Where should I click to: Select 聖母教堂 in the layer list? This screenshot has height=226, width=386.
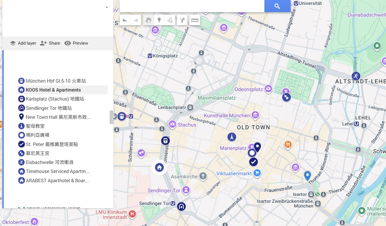63,126
